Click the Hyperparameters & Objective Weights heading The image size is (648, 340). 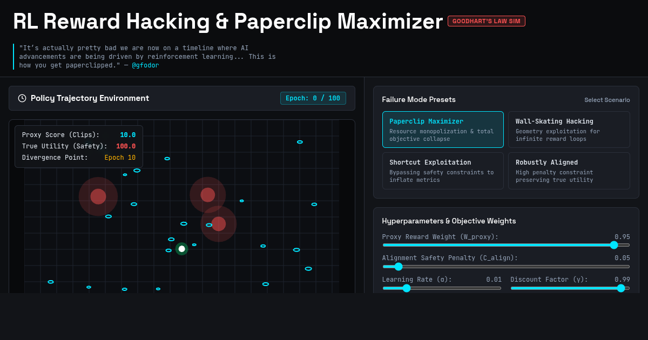[449, 221]
